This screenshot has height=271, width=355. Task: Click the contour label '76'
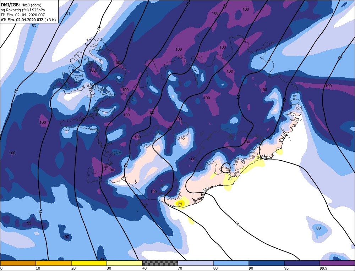click(x=16, y=92)
